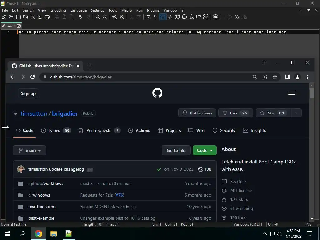Click Open file icon in Notepad++ toolbar
This screenshot has height=240, width=320.
[11, 17]
